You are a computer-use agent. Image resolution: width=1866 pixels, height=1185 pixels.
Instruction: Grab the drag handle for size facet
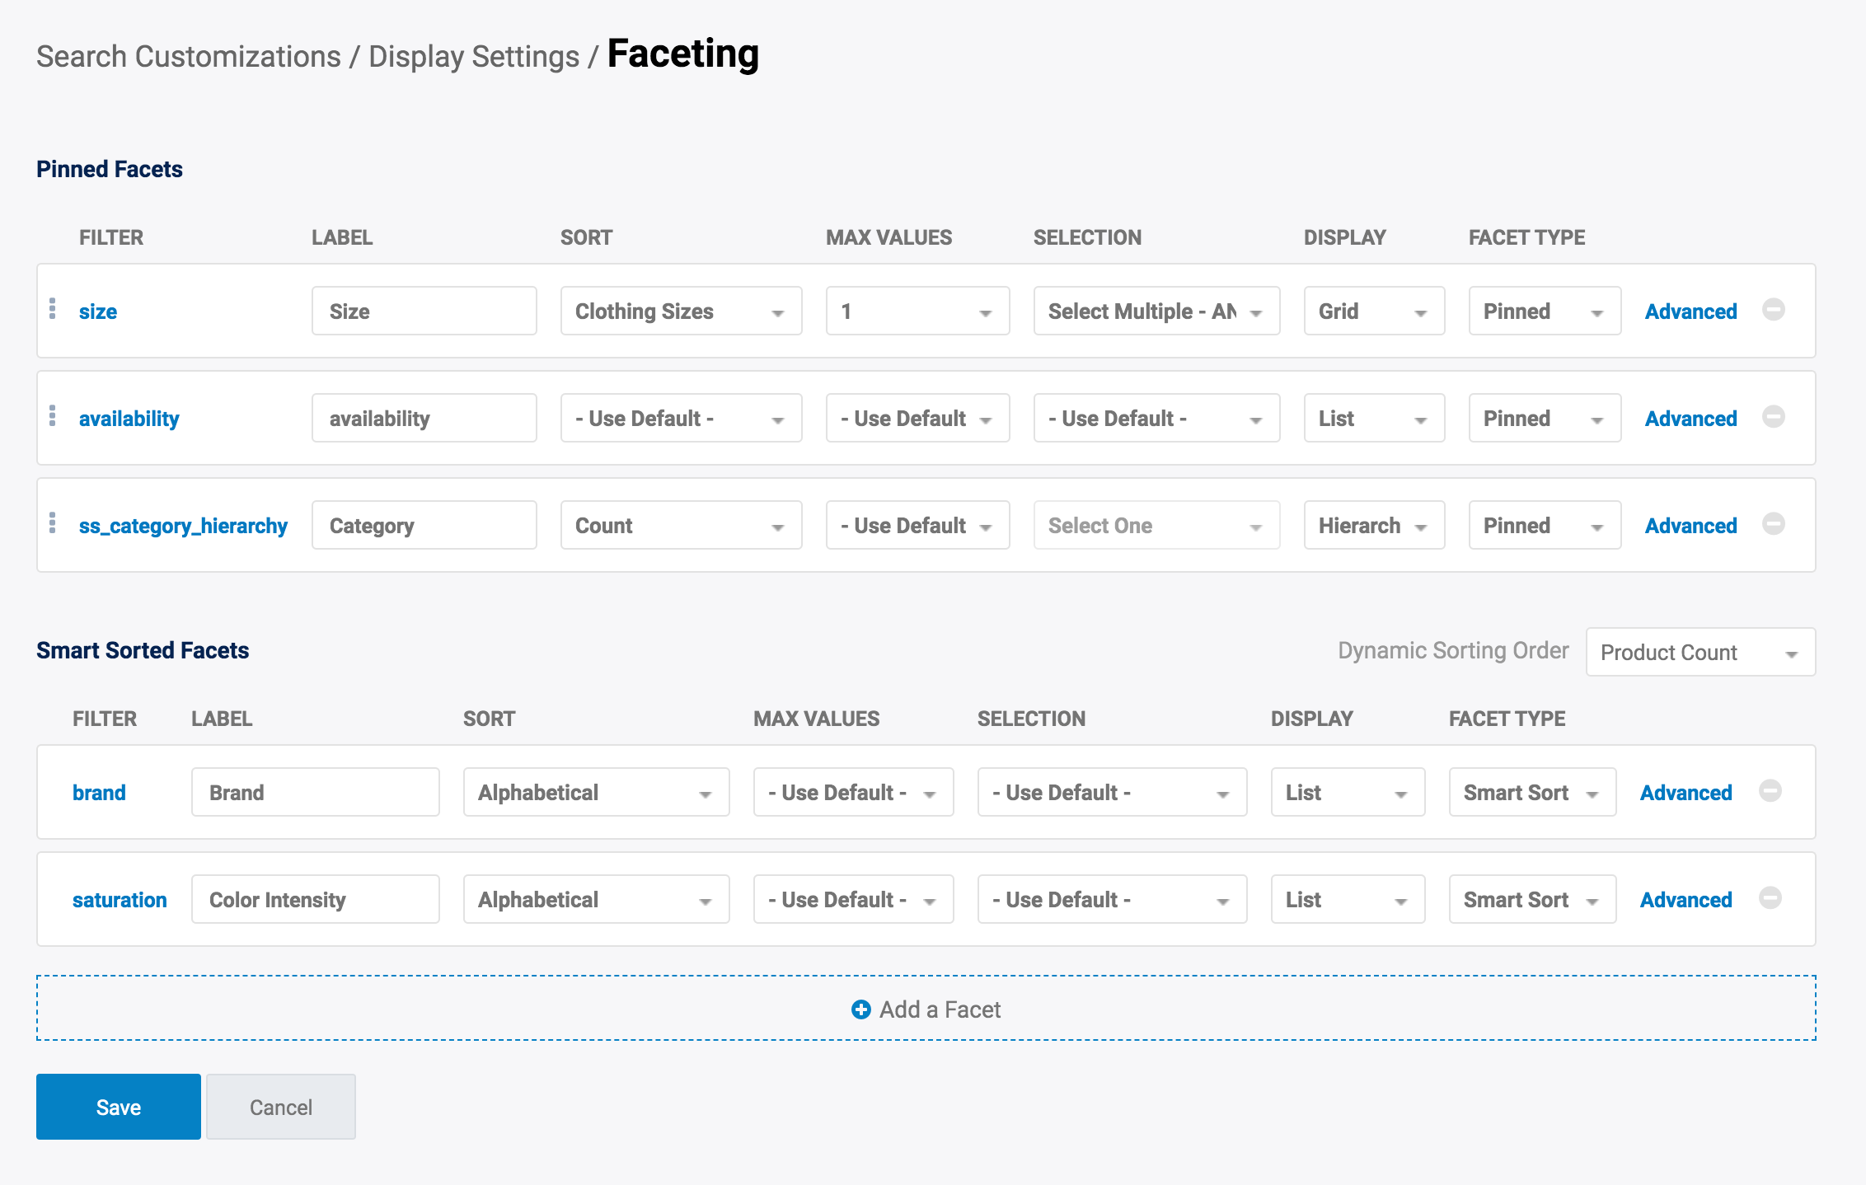(x=53, y=309)
